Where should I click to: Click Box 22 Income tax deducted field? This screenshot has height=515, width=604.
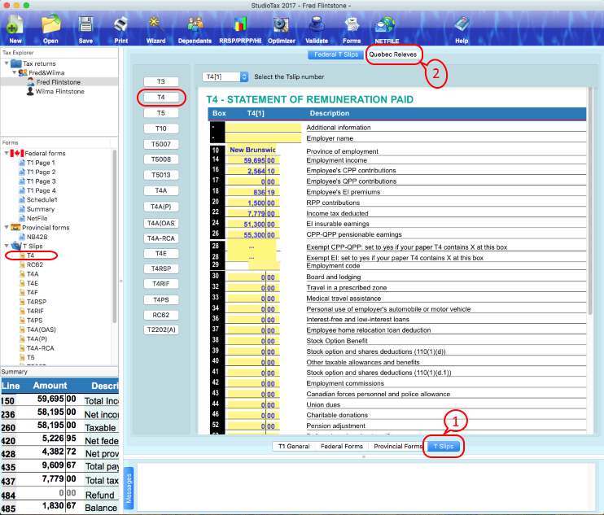[x=252, y=214]
